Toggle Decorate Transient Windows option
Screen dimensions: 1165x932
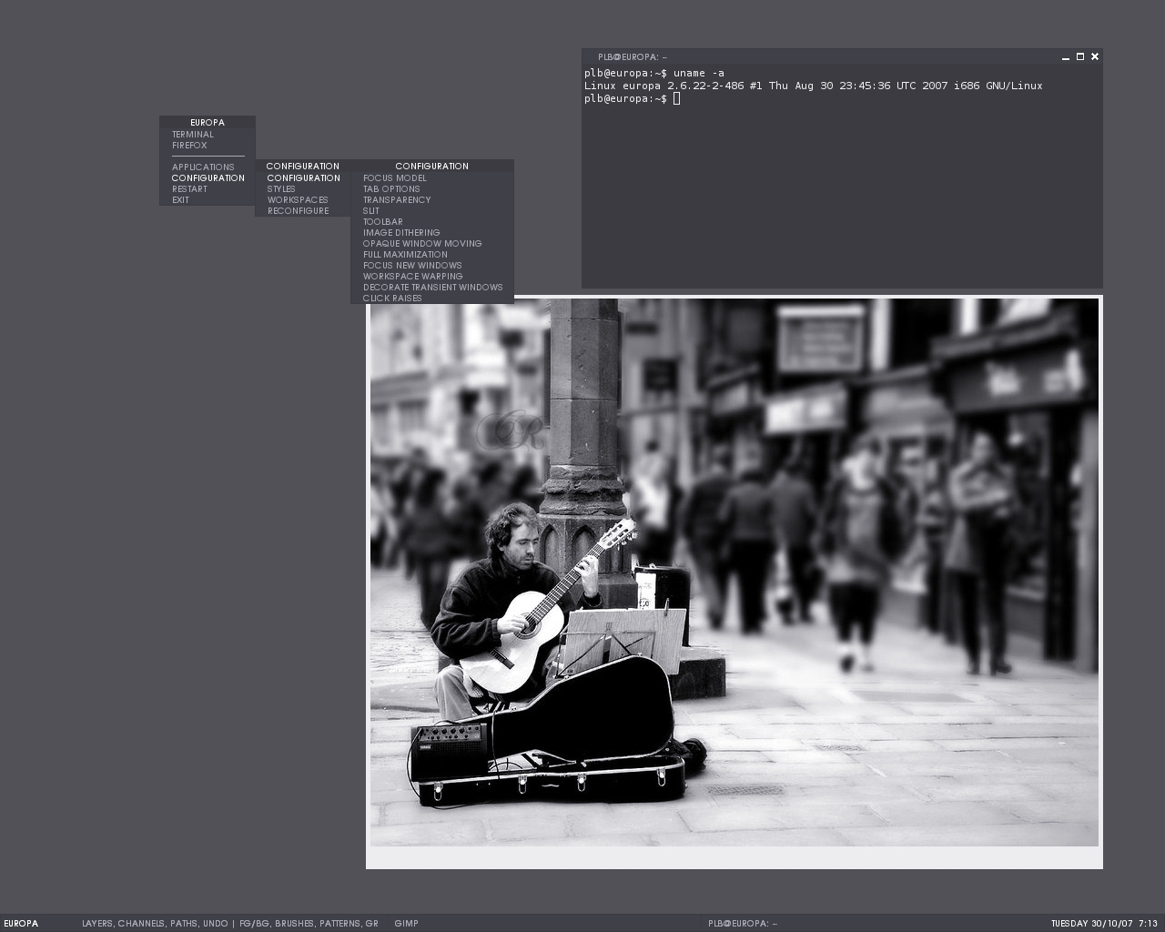tap(432, 288)
